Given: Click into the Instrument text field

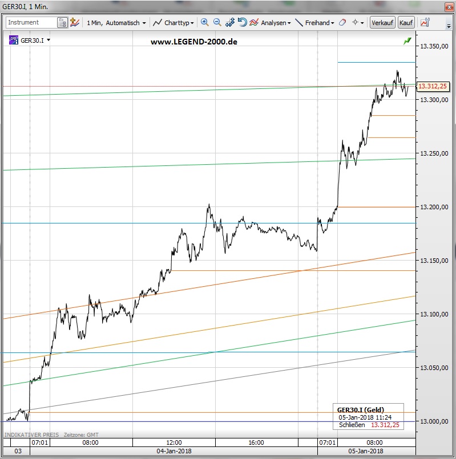Looking at the screenshot, I should [x=31, y=23].
